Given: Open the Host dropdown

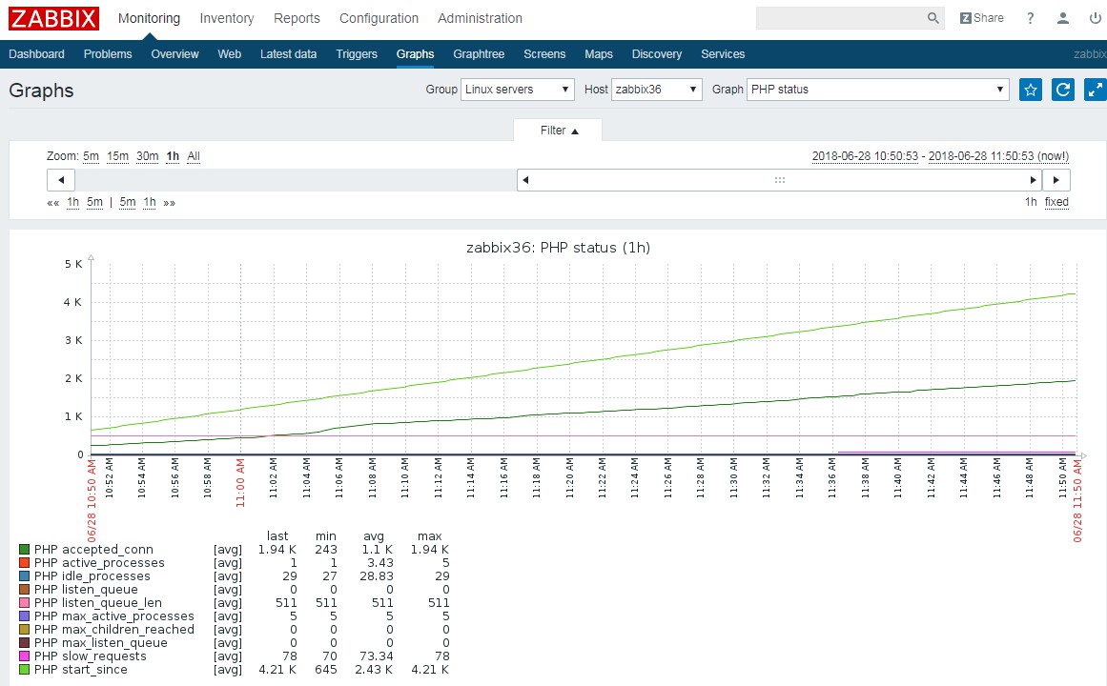Looking at the screenshot, I should 656,90.
